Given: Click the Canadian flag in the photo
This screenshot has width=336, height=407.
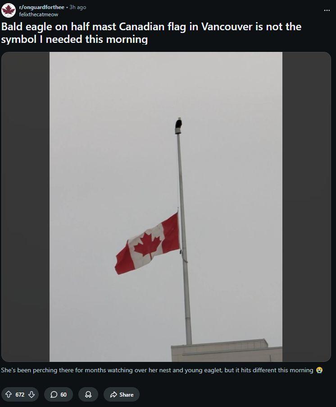Looking at the screenshot, I should (147, 244).
